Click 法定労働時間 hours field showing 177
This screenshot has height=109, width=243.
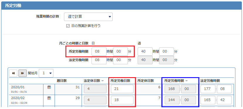(x=208, y=89)
